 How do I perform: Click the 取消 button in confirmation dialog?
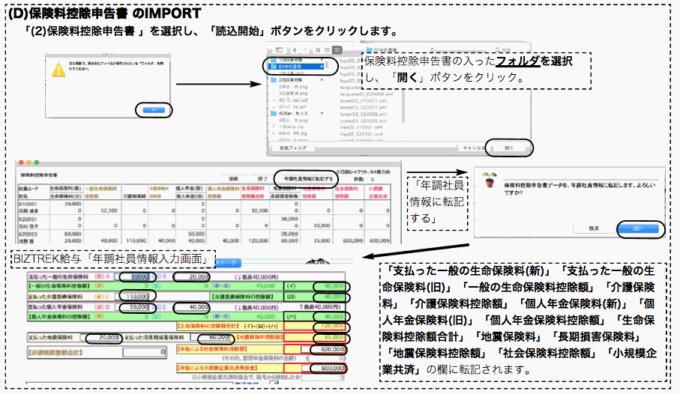594,228
